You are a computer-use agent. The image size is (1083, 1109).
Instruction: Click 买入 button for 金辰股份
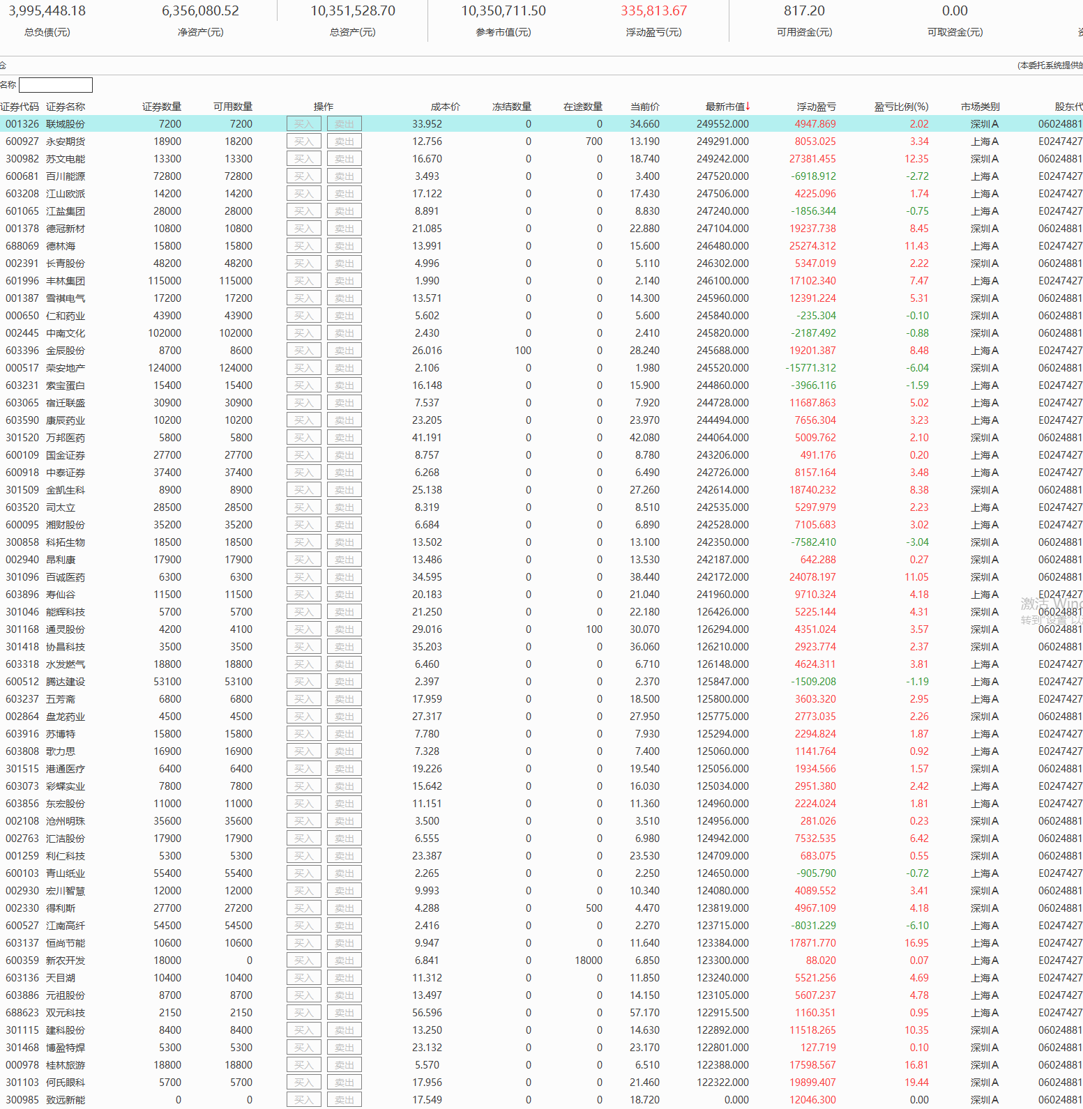(x=304, y=351)
